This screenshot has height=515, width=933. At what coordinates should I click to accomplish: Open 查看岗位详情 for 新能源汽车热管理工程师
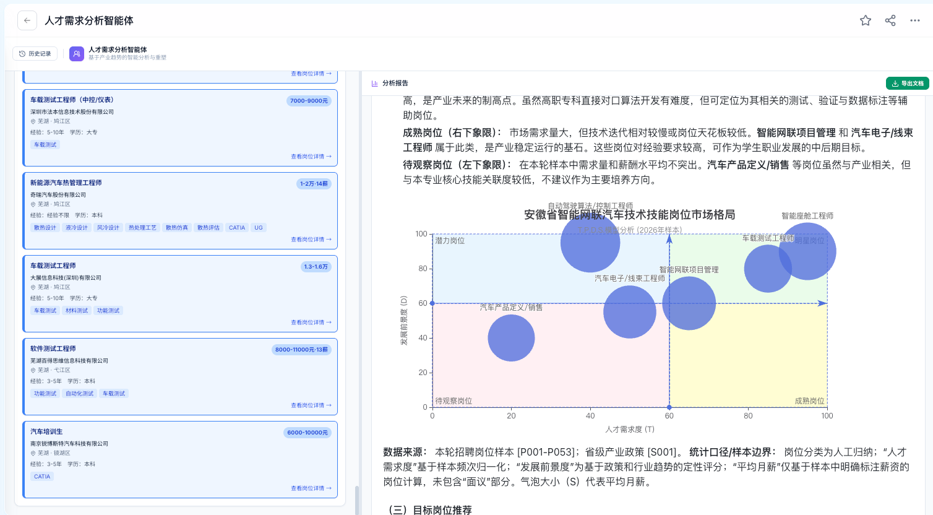point(311,240)
